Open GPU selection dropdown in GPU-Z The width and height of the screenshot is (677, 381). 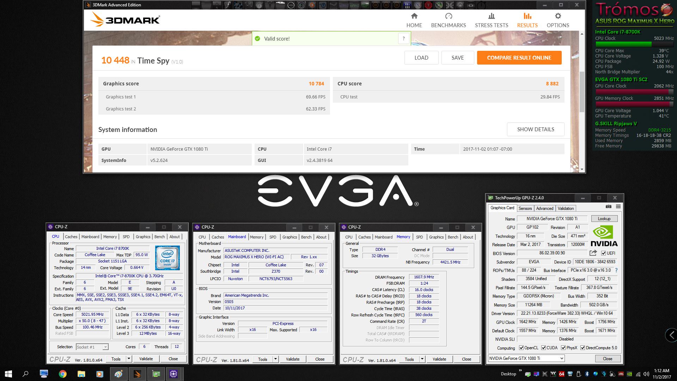[526, 358]
